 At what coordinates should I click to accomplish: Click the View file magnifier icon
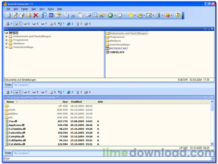9,15
